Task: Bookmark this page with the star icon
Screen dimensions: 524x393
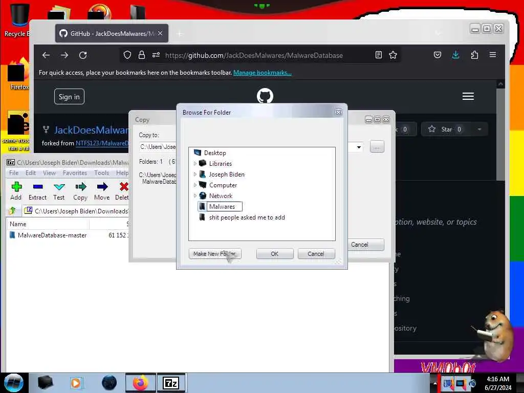Action: [393, 55]
